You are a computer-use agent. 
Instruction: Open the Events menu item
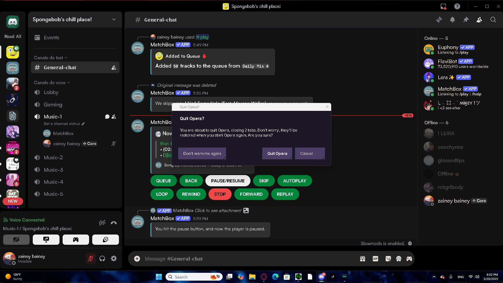click(51, 37)
